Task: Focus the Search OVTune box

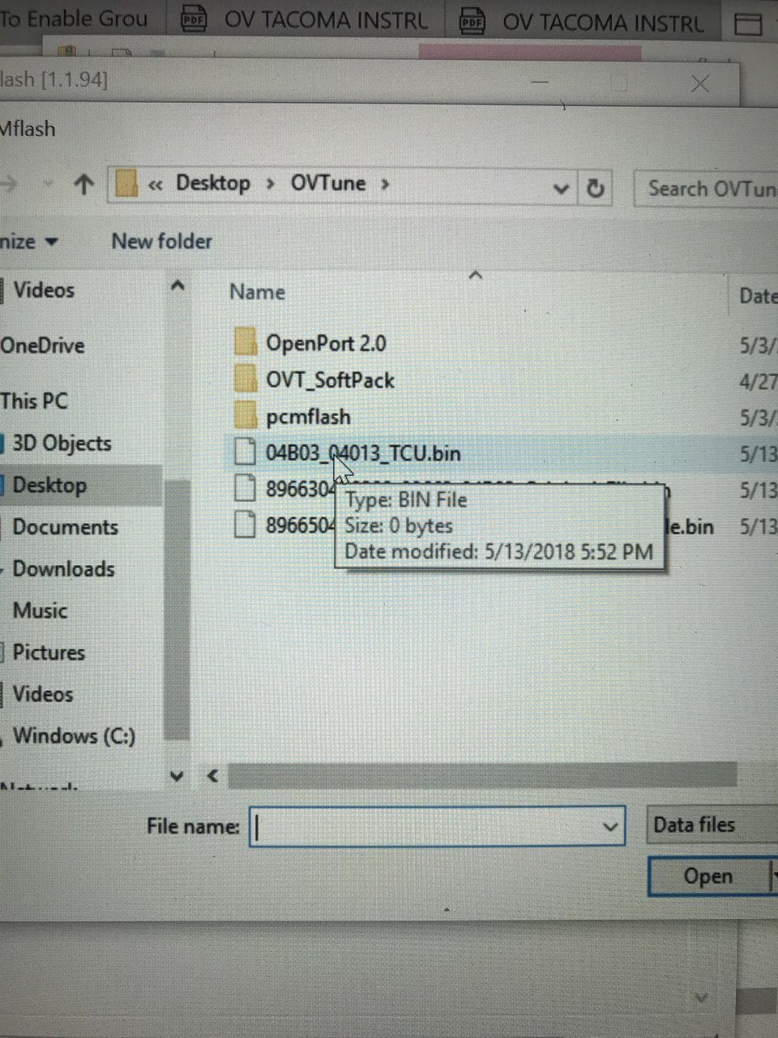Action: [706, 189]
